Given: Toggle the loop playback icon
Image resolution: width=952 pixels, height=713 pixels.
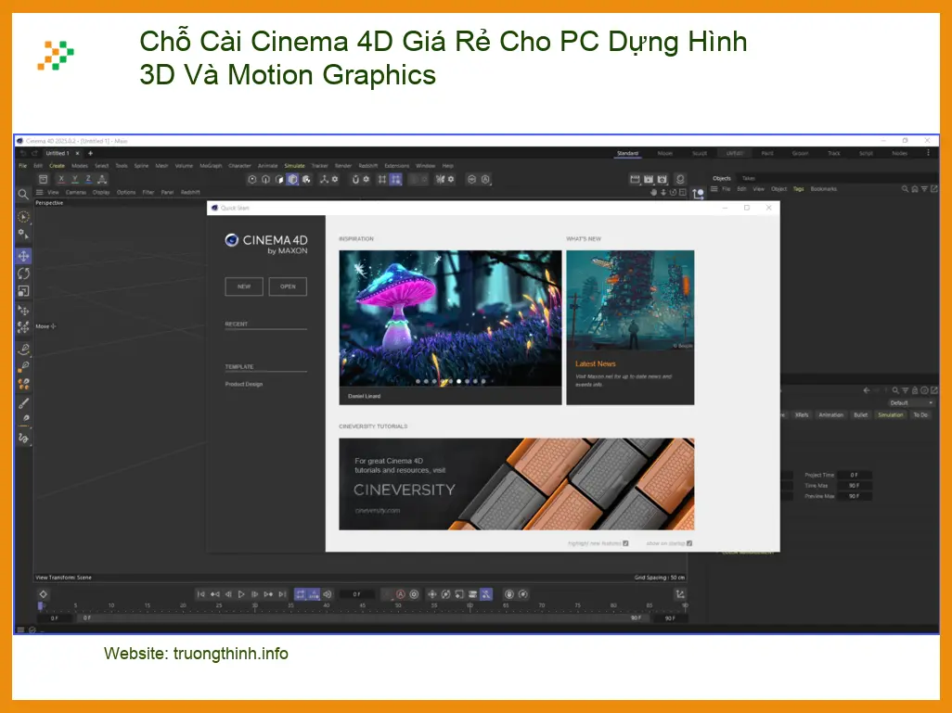Looking at the screenshot, I should tap(300, 594).
